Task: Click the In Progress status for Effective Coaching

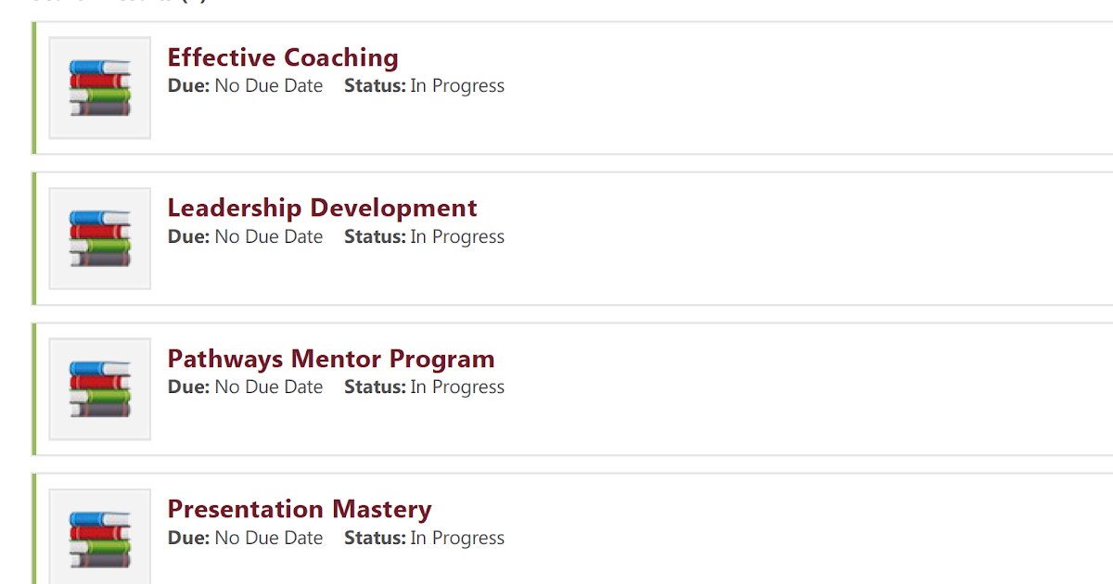Action: (x=457, y=85)
